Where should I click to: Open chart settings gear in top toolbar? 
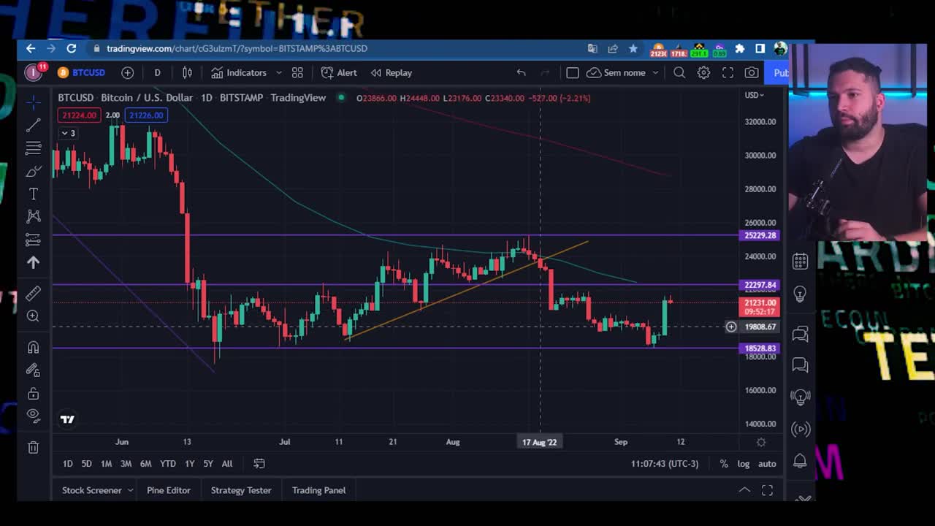tap(703, 72)
